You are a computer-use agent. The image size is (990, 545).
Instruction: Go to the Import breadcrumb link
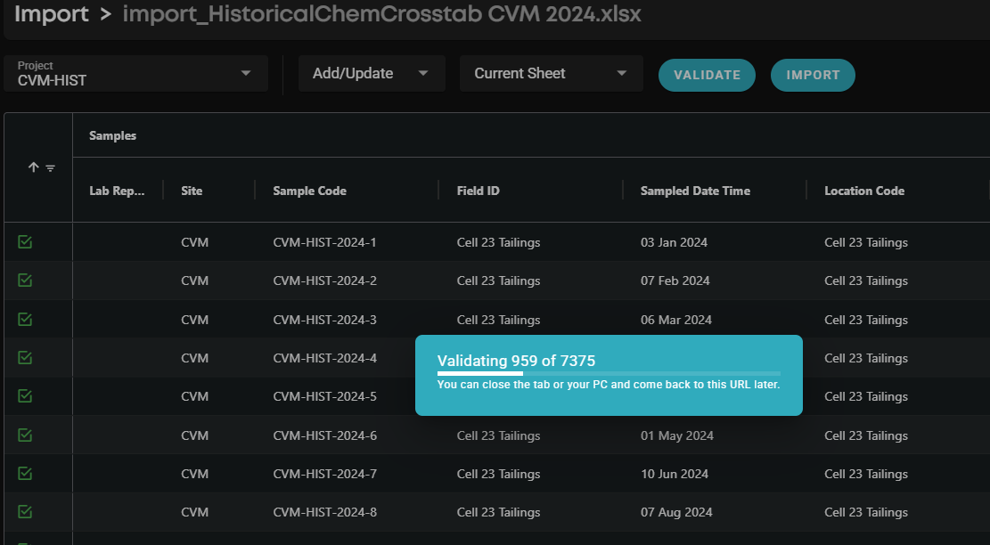pyautogui.click(x=52, y=15)
